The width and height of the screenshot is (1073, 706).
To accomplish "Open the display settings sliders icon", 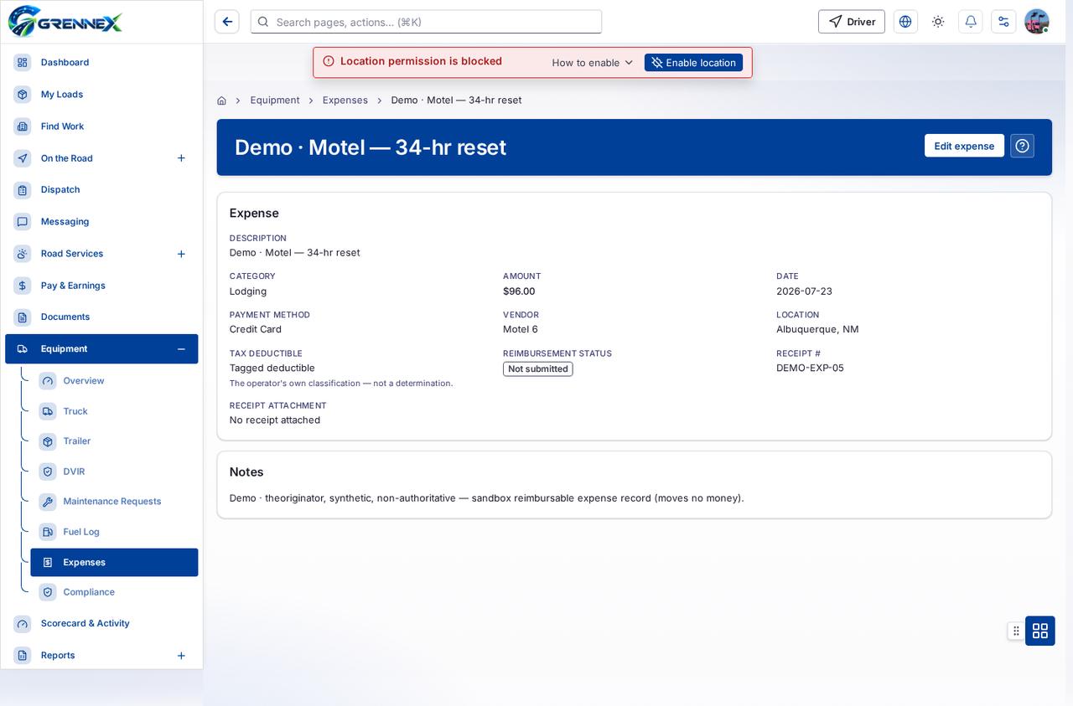I will tap(1003, 22).
